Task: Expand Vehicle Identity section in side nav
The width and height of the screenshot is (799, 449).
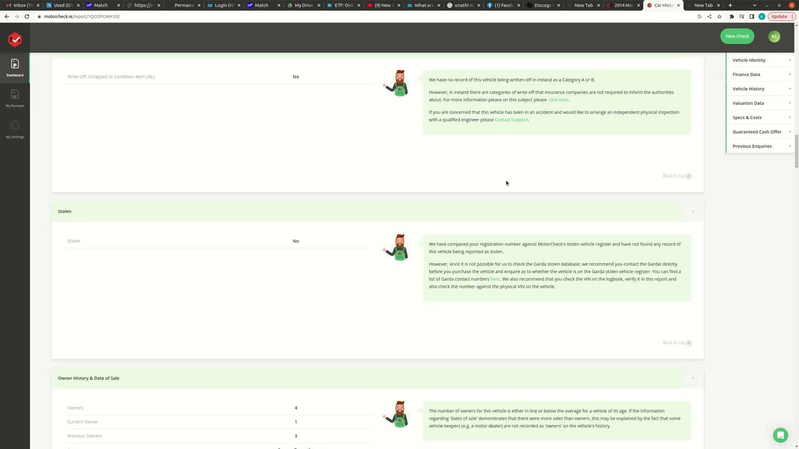Action: pos(761,60)
